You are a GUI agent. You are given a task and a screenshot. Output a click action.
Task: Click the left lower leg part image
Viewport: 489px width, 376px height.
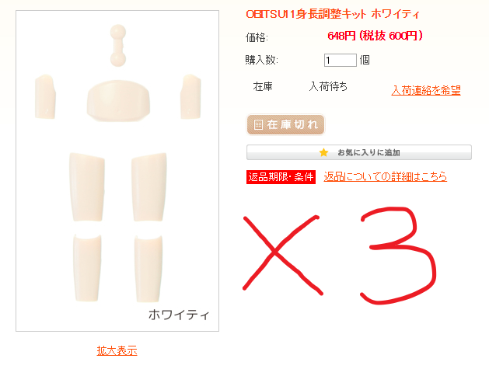tap(87, 268)
